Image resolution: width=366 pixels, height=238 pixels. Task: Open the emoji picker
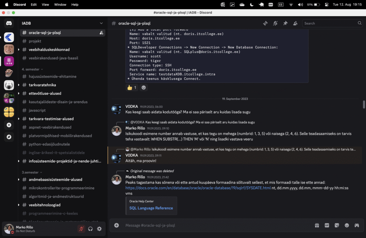click(x=347, y=225)
